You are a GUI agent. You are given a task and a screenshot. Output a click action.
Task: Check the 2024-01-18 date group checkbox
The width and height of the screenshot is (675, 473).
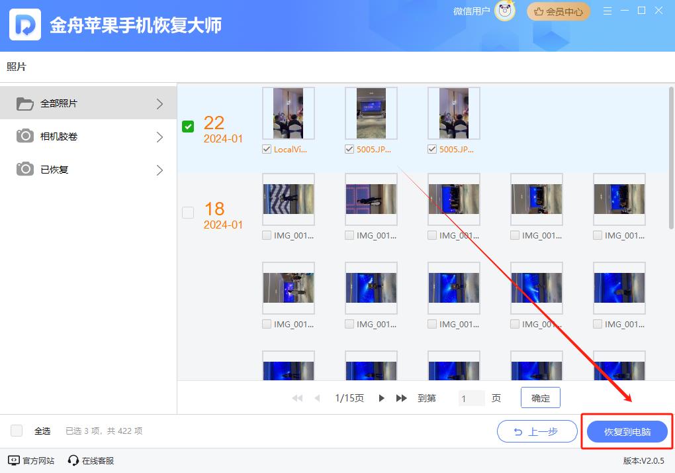point(188,213)
